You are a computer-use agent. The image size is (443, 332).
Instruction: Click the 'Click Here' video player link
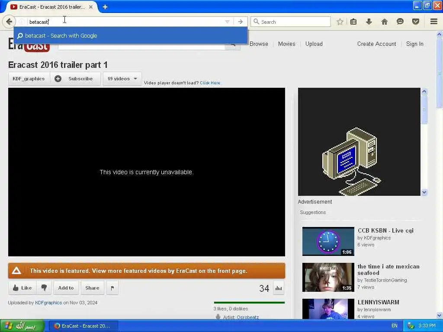point(210,83)
